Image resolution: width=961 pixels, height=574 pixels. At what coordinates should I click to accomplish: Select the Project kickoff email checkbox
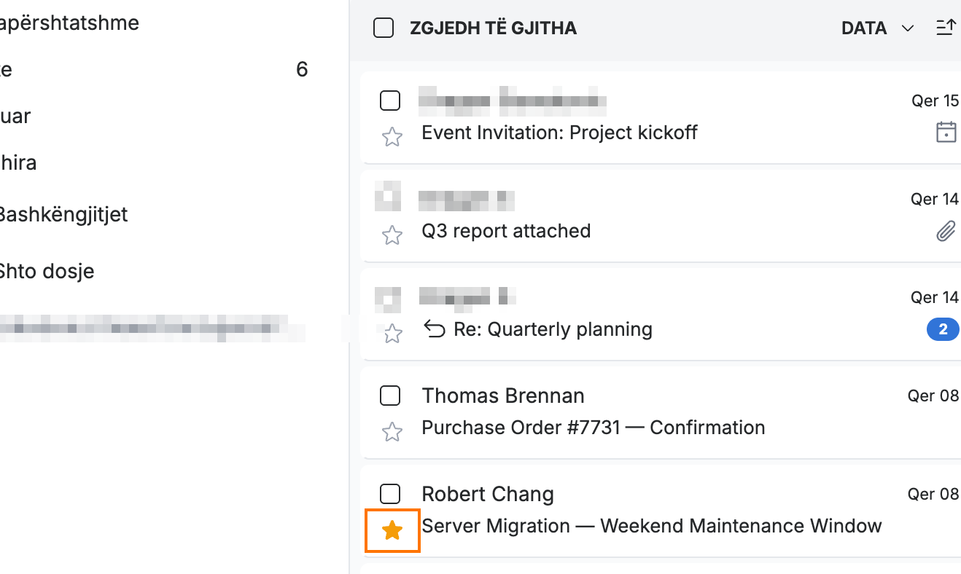point(390,101)
